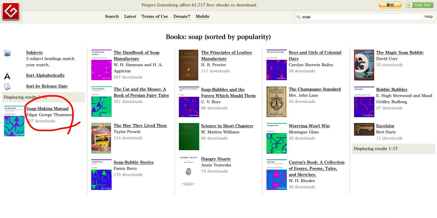This screenshot has height=218, width=437.
Task: Open Soap-Bubble Stories cover thumbnail
Action: [x=101, y=175]
